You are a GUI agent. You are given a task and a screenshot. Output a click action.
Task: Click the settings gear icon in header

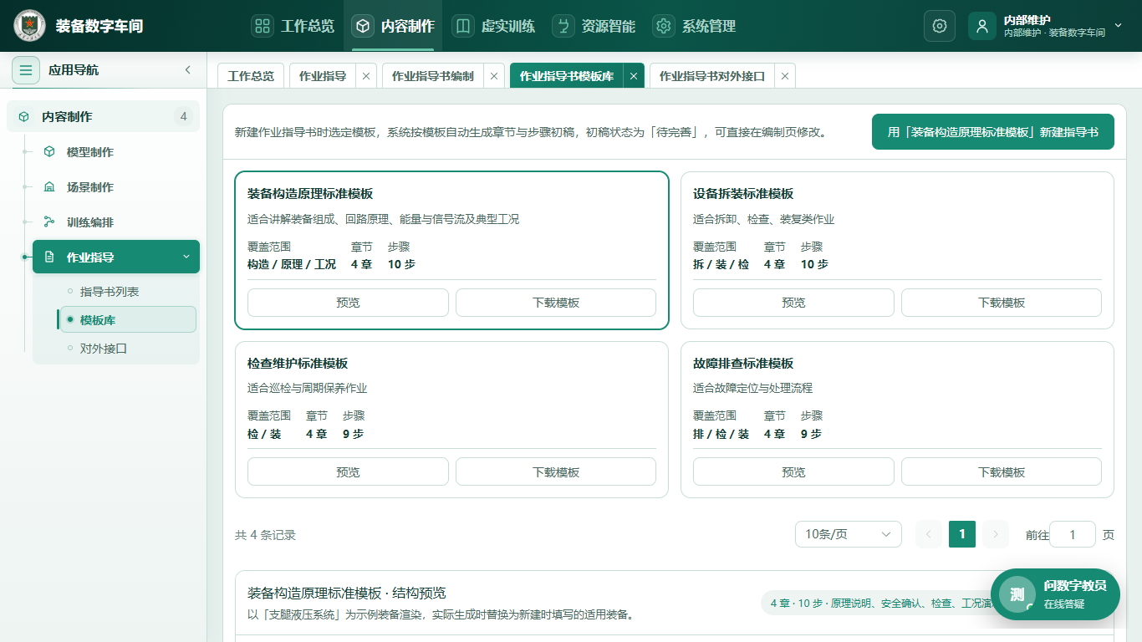[x=940, y=26]
